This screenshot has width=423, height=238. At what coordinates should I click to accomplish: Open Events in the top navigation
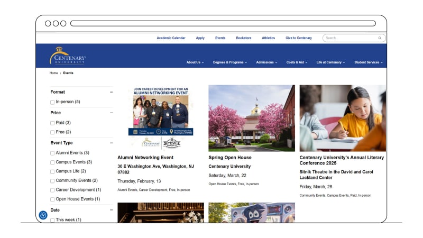[x=220, y=38]
